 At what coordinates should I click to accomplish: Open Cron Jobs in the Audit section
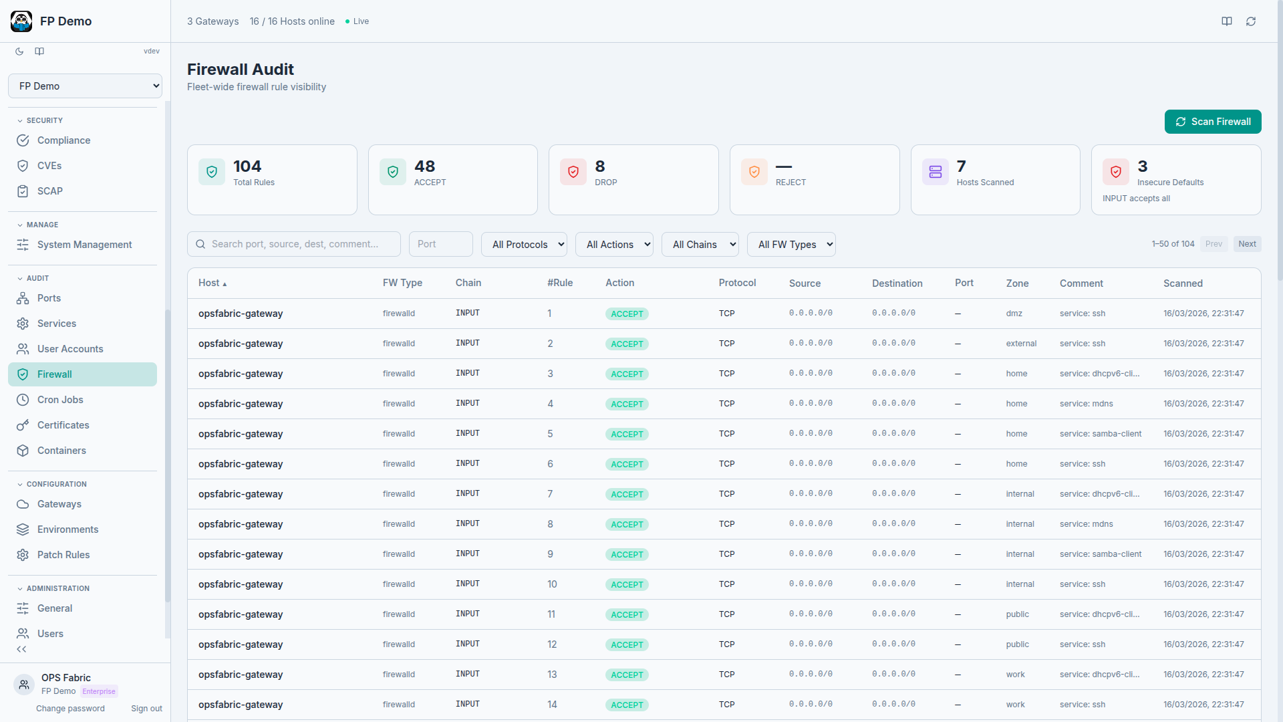(59, 399)
